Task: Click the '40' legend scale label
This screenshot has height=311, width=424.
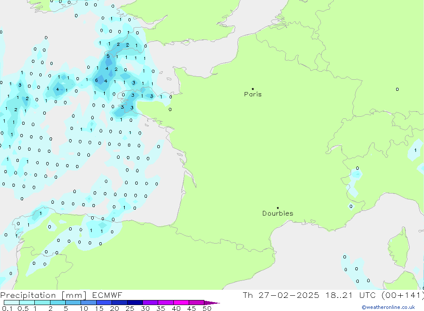Action: coord(176,308)
